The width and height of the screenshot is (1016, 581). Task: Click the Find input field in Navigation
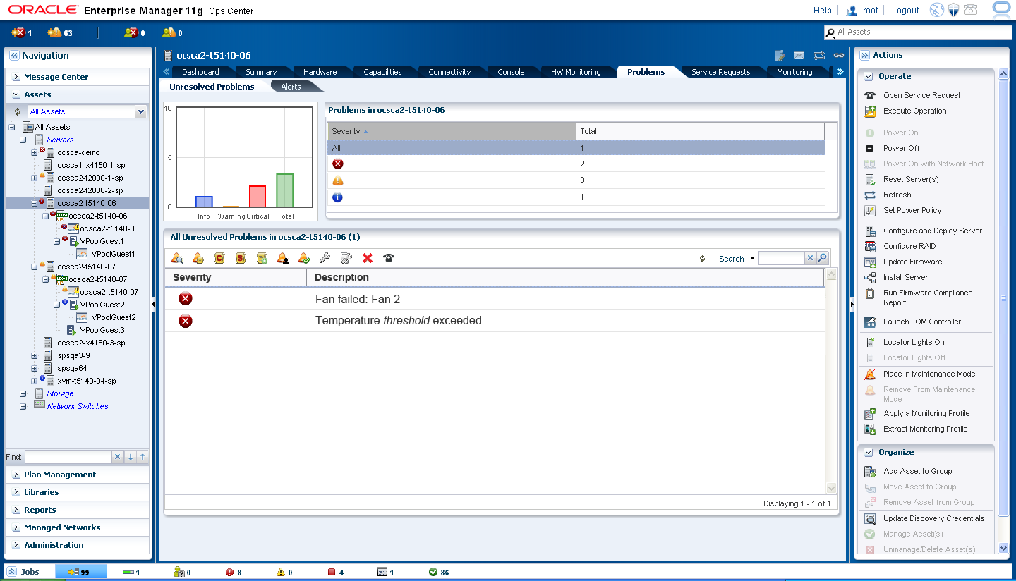pyautogui.click(x=68, y=457)
